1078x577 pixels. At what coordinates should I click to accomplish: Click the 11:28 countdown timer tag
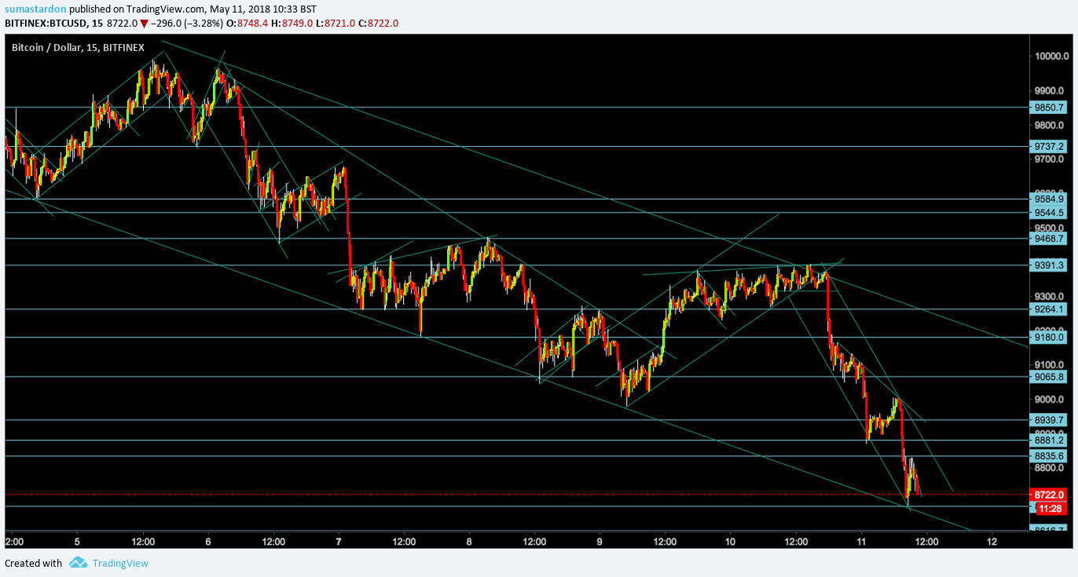point(1050,509)
